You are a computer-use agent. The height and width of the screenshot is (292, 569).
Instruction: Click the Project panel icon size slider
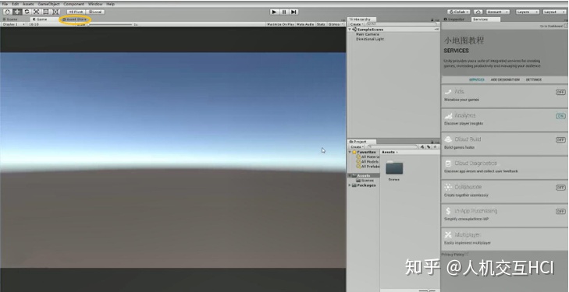coord(428,290)
